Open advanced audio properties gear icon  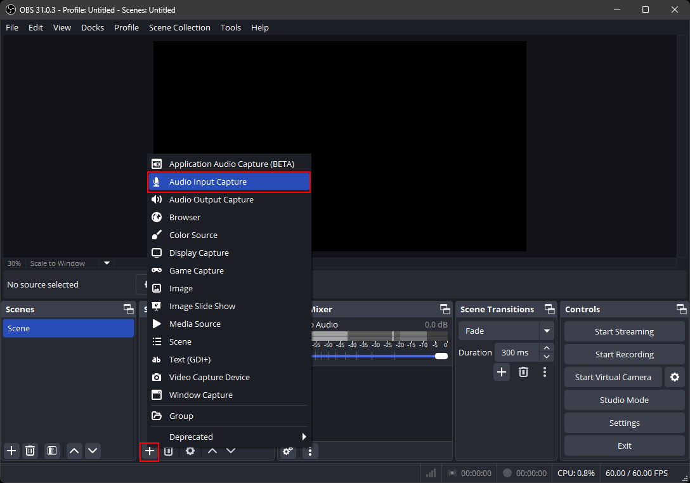tap(288, 451)
